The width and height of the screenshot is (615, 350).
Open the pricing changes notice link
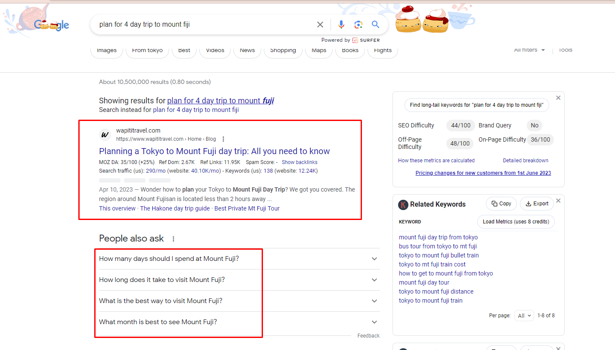(483, 173)
